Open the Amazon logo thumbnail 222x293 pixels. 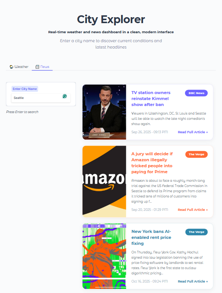tap(104, 181)
